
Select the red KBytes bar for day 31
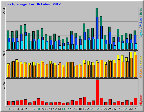point(135,102)
